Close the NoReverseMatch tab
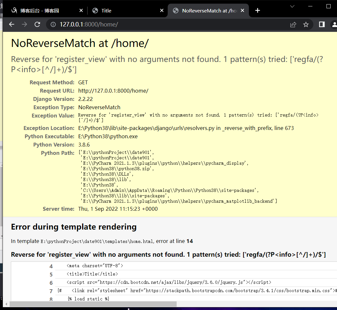 [x=242, y=11]
